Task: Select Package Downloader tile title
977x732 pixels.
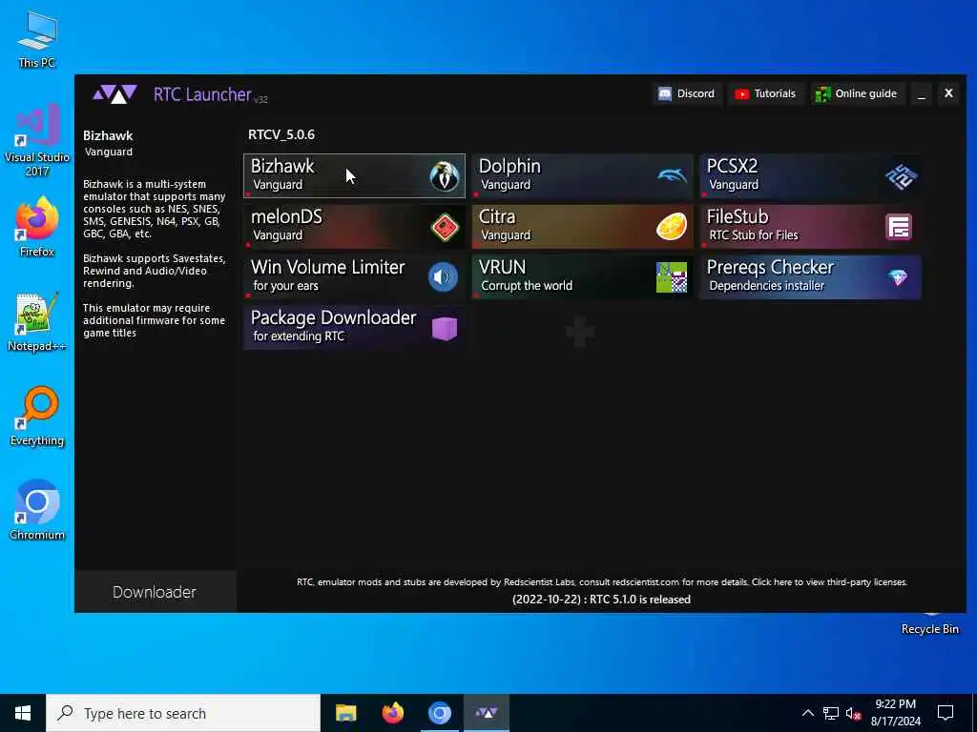Action: click(x=333, y=317)
